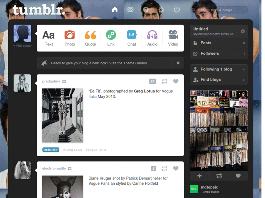Click the "Greg Lotus" bold name in caption
The width and height of the screenshot is (265, 198).
[x=144, y=91]
